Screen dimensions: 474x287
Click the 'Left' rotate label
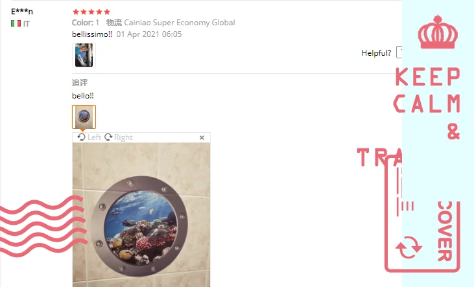tap(94, 137)
